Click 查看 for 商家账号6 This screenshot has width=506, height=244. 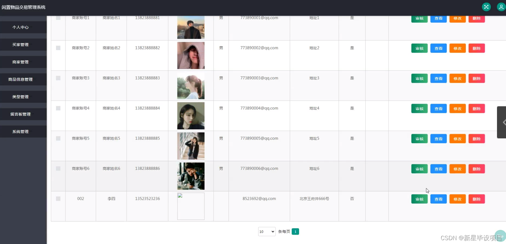438,169
